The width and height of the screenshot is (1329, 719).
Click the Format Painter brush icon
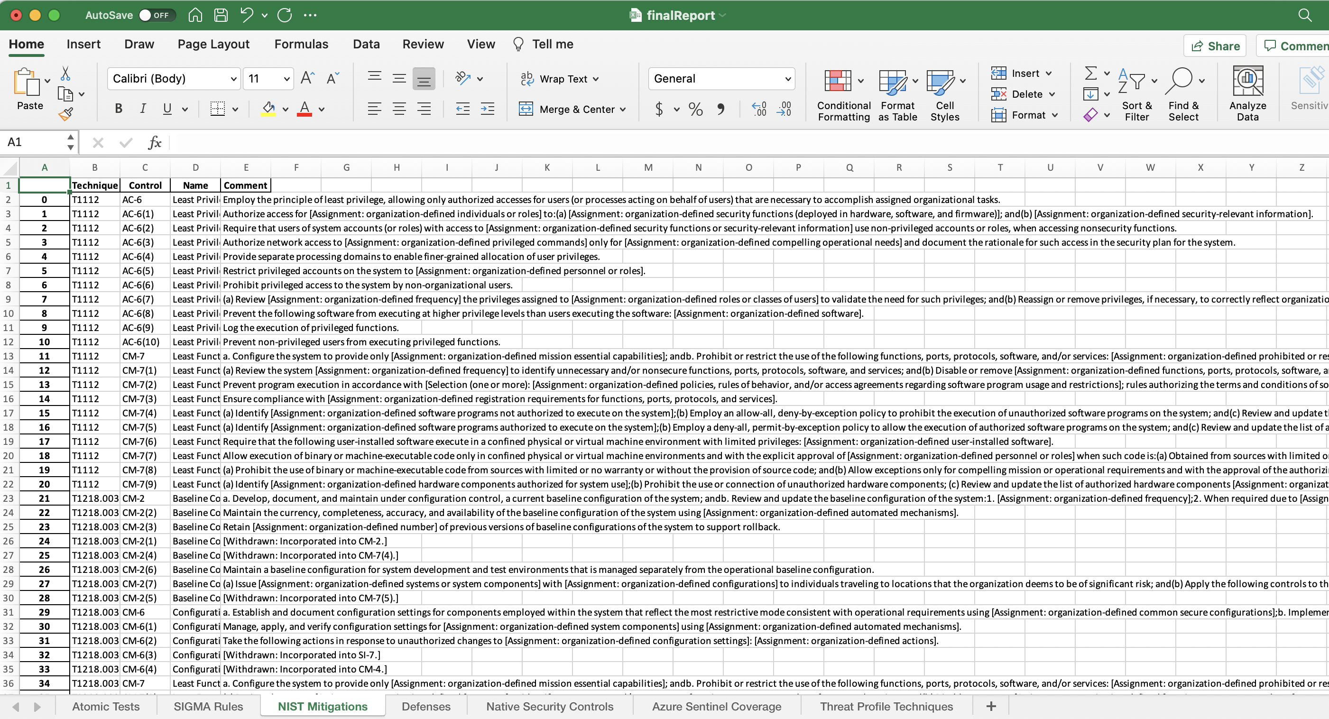pyautogui.click(x=65, y=114)
